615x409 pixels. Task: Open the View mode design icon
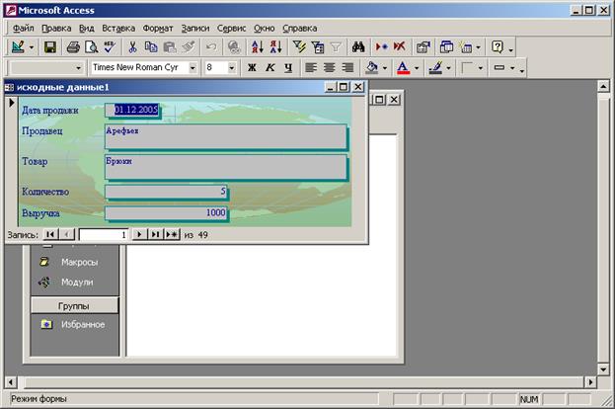tap(18, 47)
